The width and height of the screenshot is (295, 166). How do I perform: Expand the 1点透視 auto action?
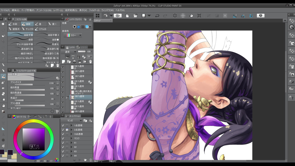click(71, 125)
